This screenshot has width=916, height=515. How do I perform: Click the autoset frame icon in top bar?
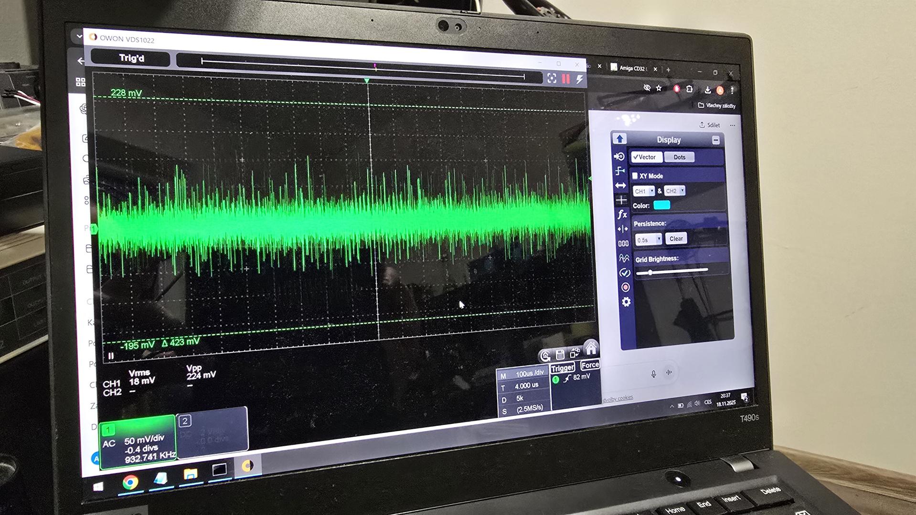552,78
